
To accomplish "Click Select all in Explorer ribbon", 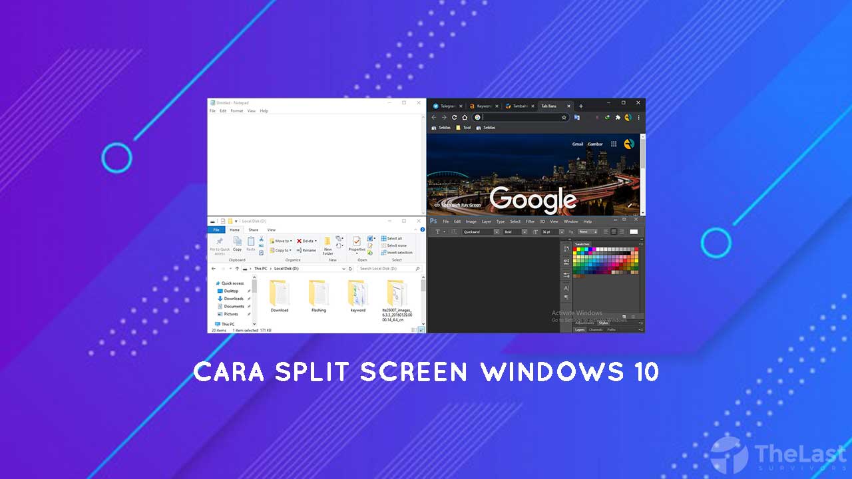I will click(391, 238).
